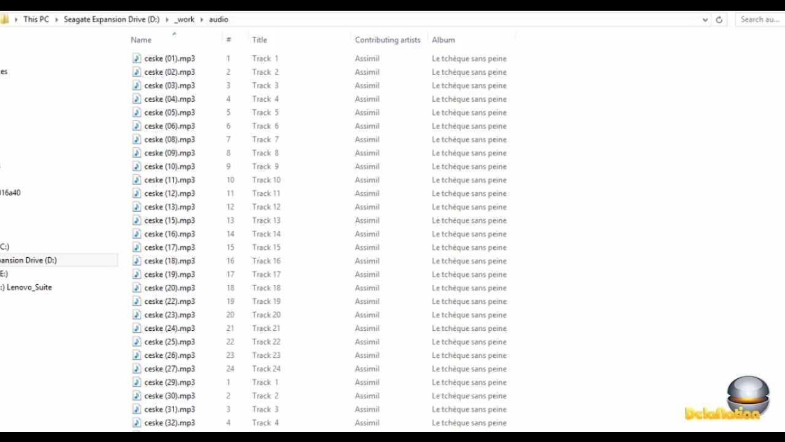
Task: Click the music file icon of ceske (12).mp3
Action: click(x=137, y=193)
